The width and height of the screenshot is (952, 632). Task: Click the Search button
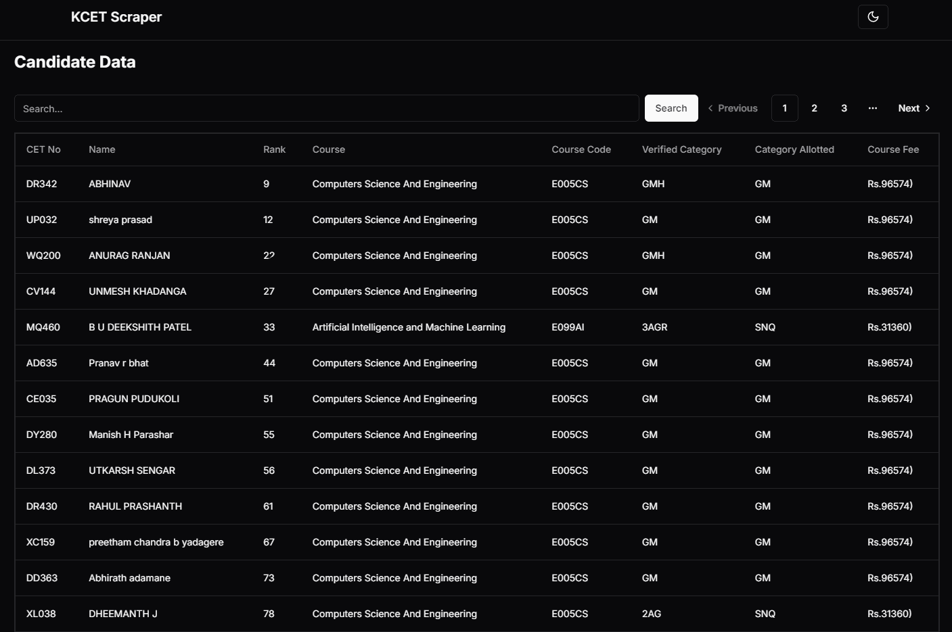(671, 108)
